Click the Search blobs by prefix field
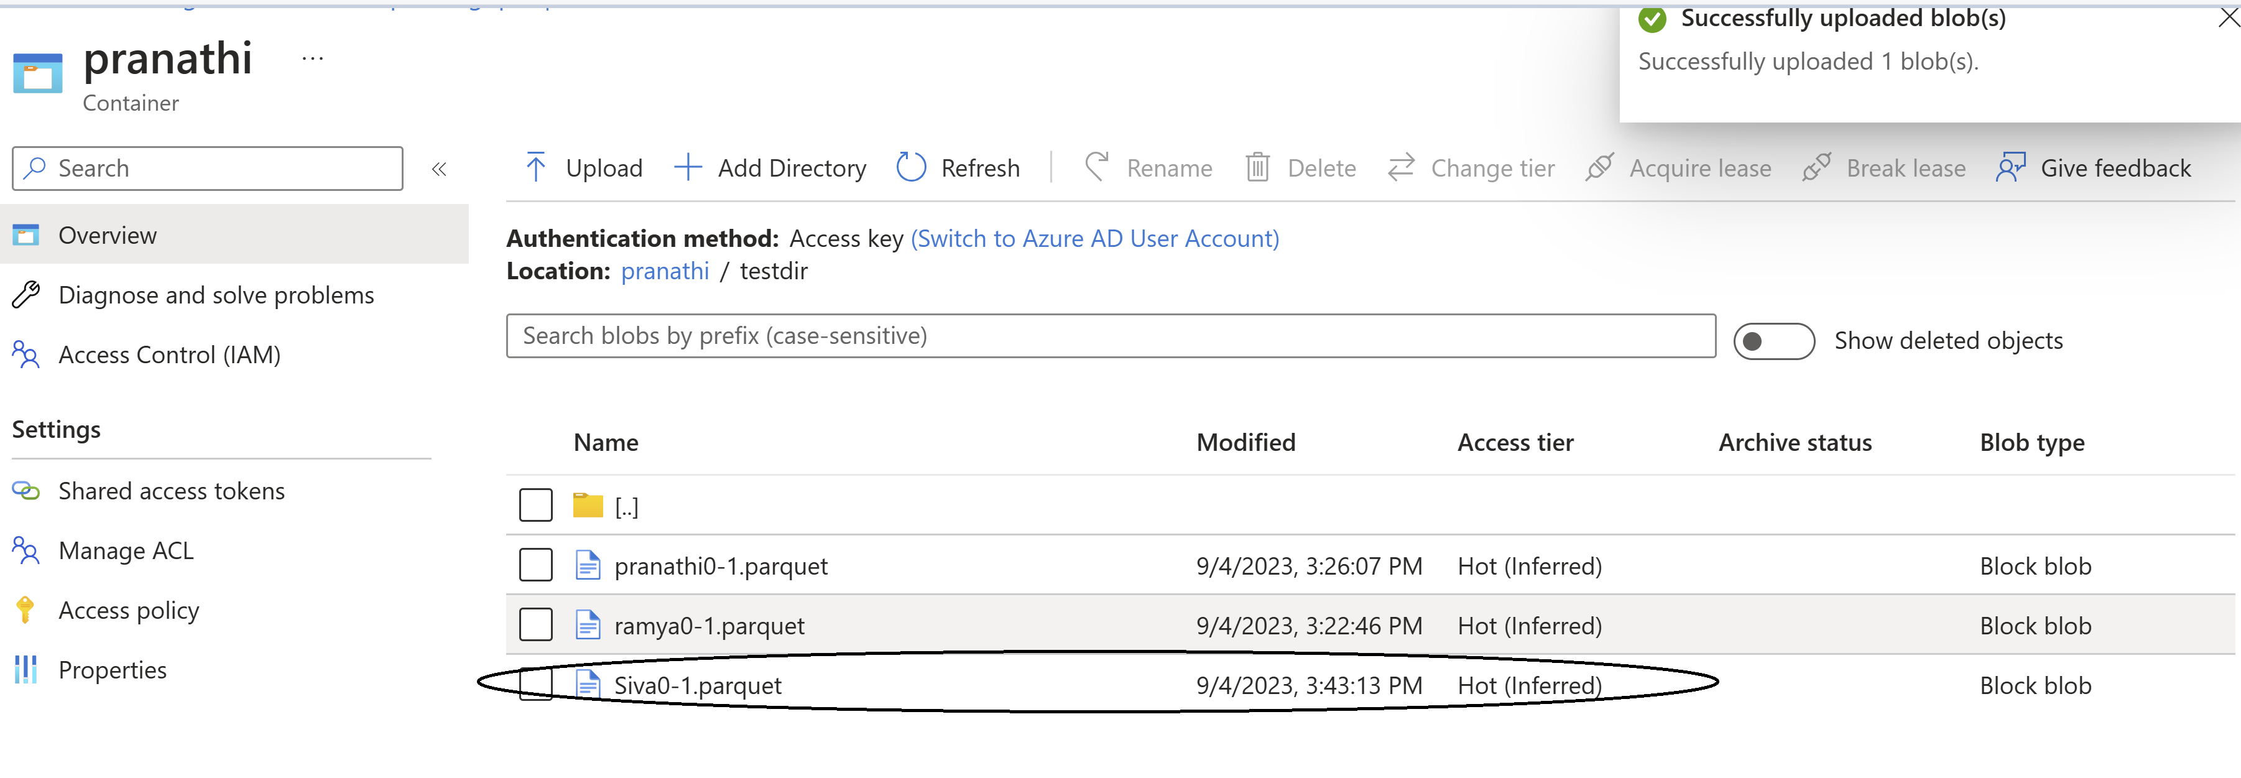Viewport: 2241px width, 778px height. coord(1110,336)
